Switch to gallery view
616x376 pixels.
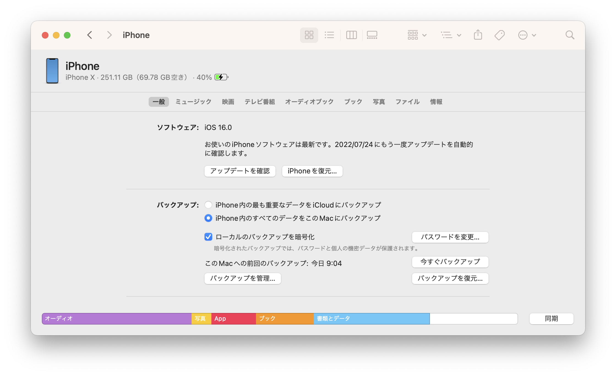[372, 35]
